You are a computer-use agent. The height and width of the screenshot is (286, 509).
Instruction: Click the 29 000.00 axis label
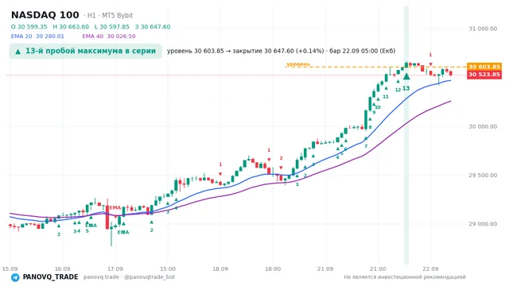[483, 224]
